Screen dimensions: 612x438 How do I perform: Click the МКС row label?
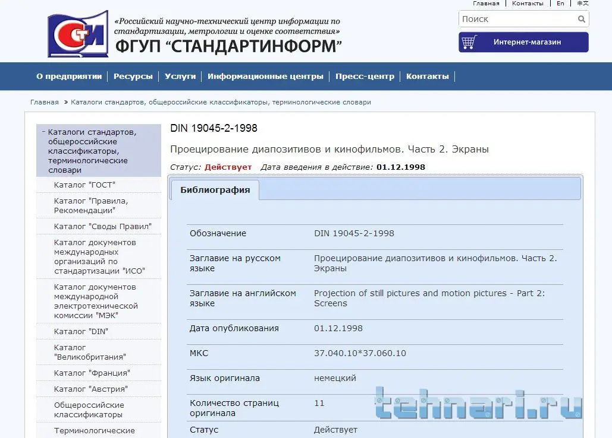click(x=199, y=353)
